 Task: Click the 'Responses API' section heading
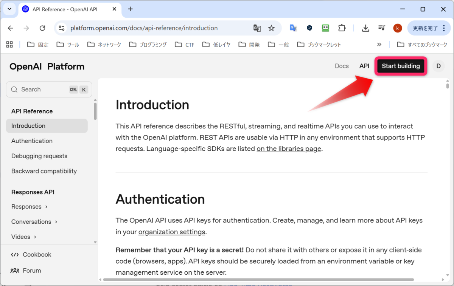pos(33,192)
